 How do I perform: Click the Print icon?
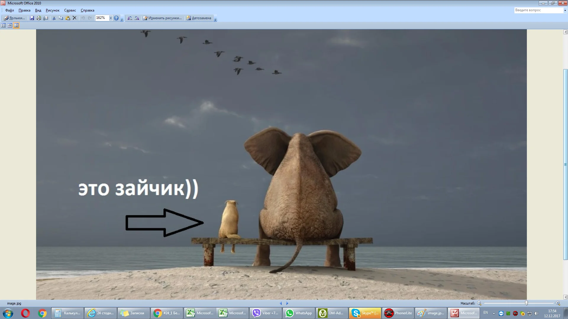(x=39, y=18)
